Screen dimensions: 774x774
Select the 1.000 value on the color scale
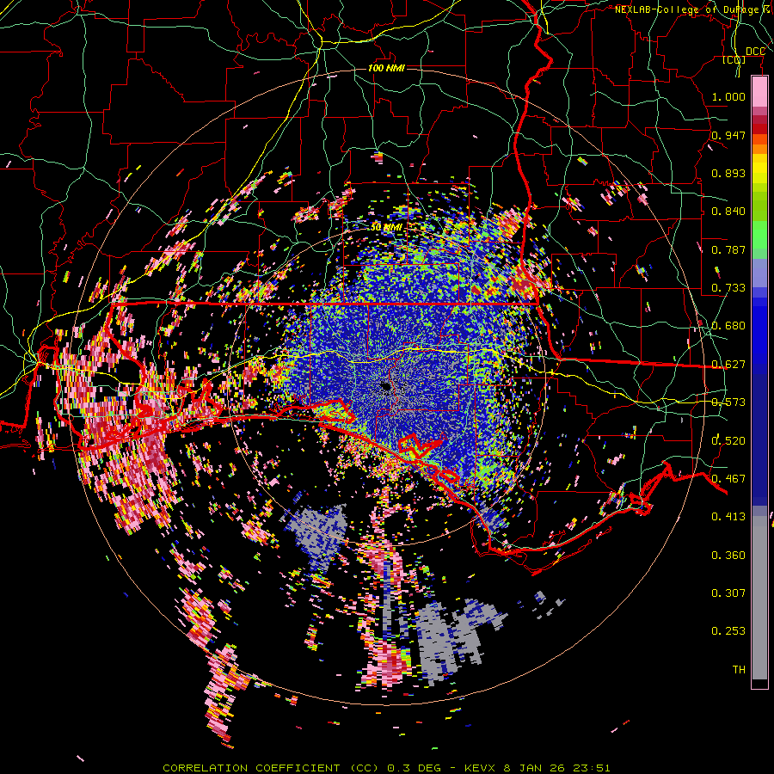point(728,96)
